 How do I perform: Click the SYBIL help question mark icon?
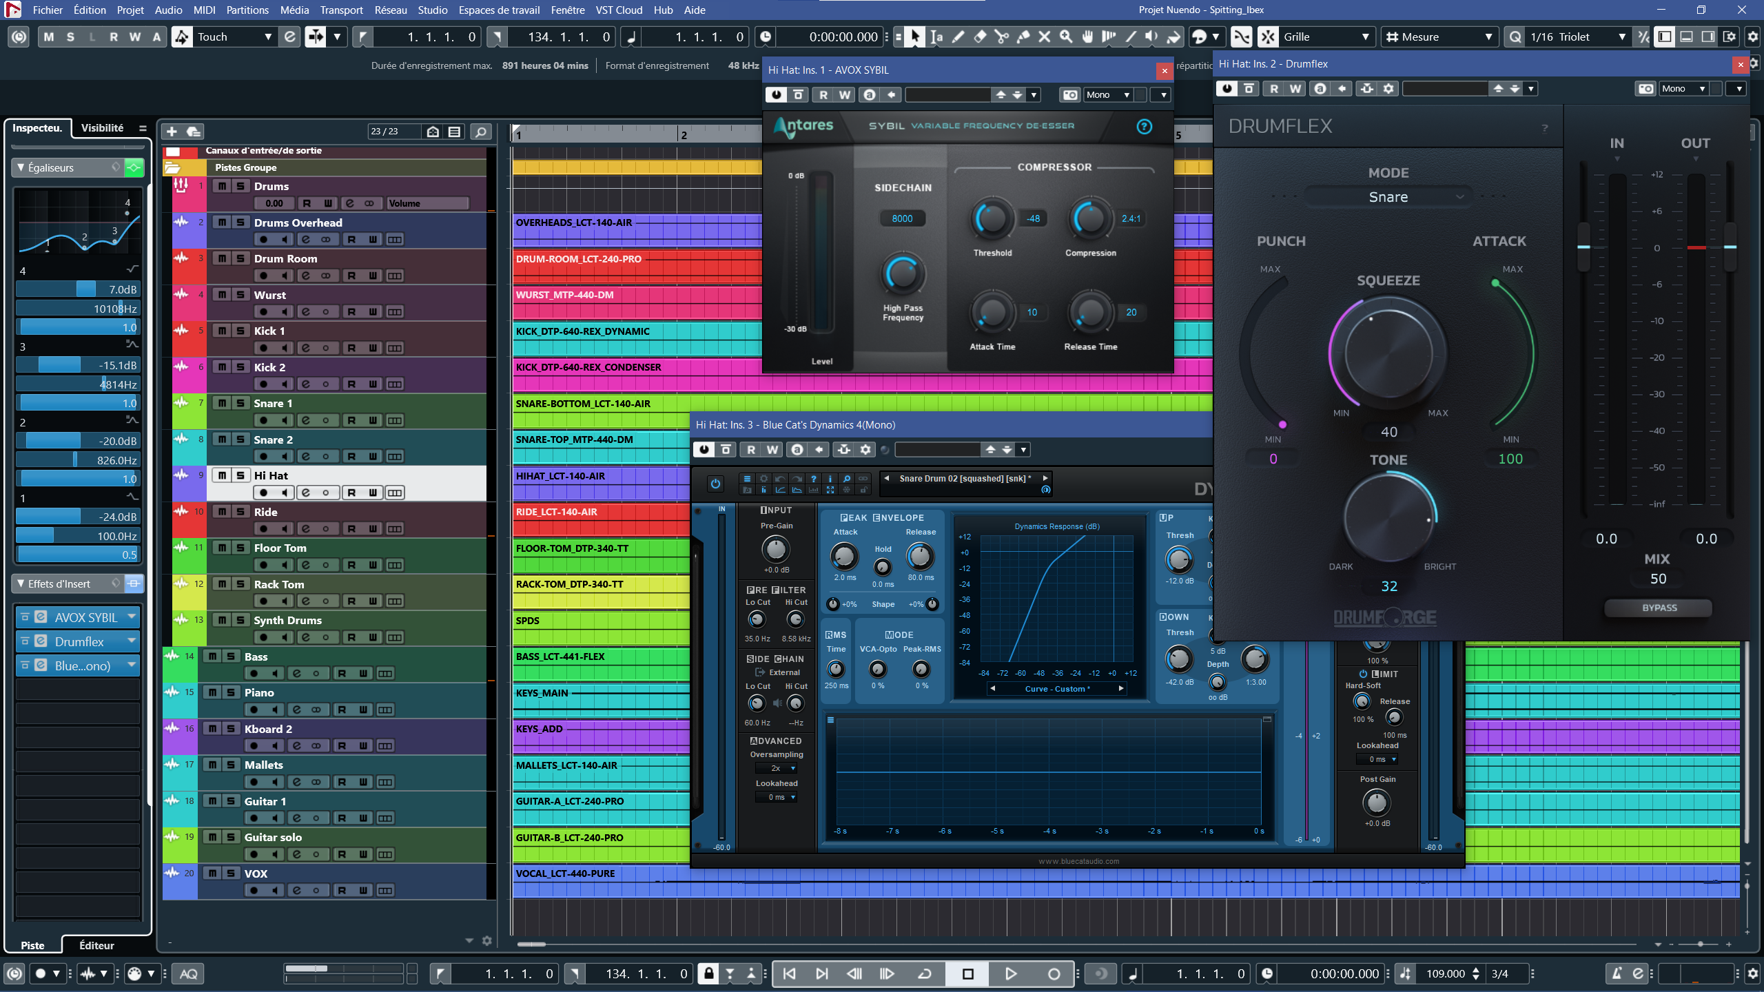click(1144, 127)
